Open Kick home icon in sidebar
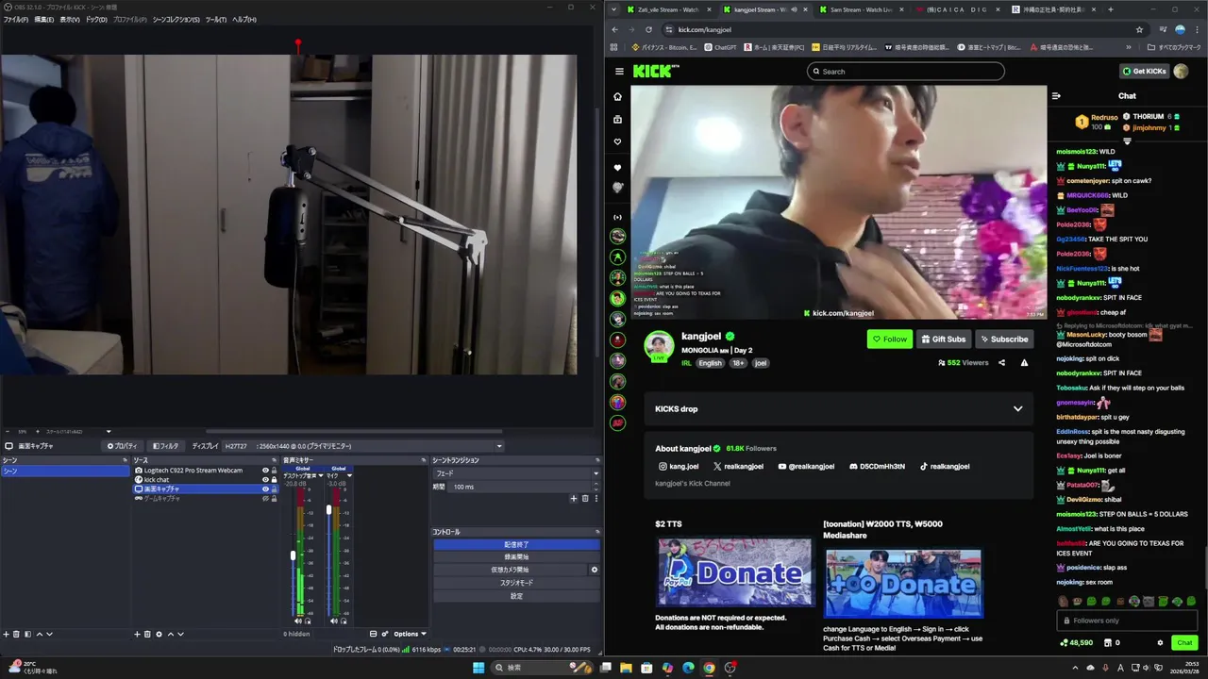This screenshot has width=1208, height=679. (618, 96)
